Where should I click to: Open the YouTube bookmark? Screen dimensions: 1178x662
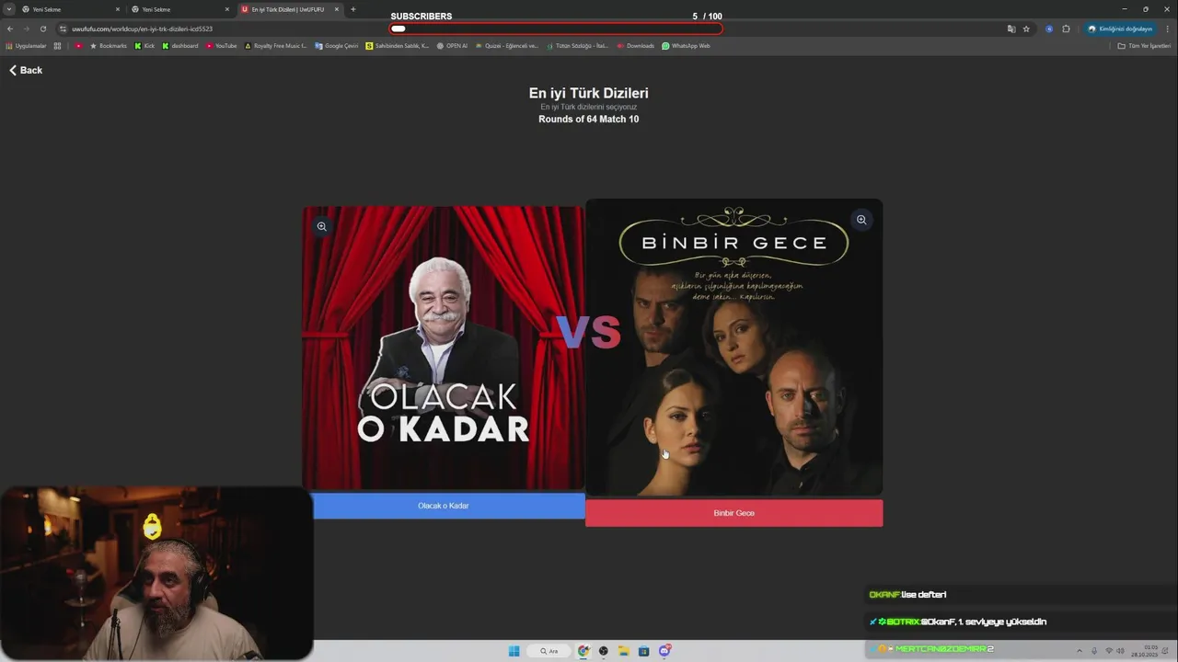[x=221, y=46]
